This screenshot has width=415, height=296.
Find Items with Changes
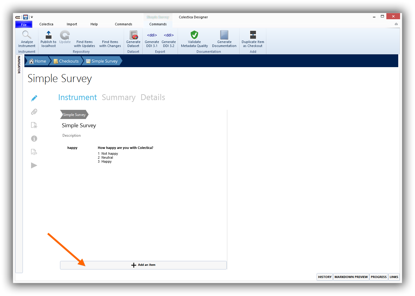point(110,44)
